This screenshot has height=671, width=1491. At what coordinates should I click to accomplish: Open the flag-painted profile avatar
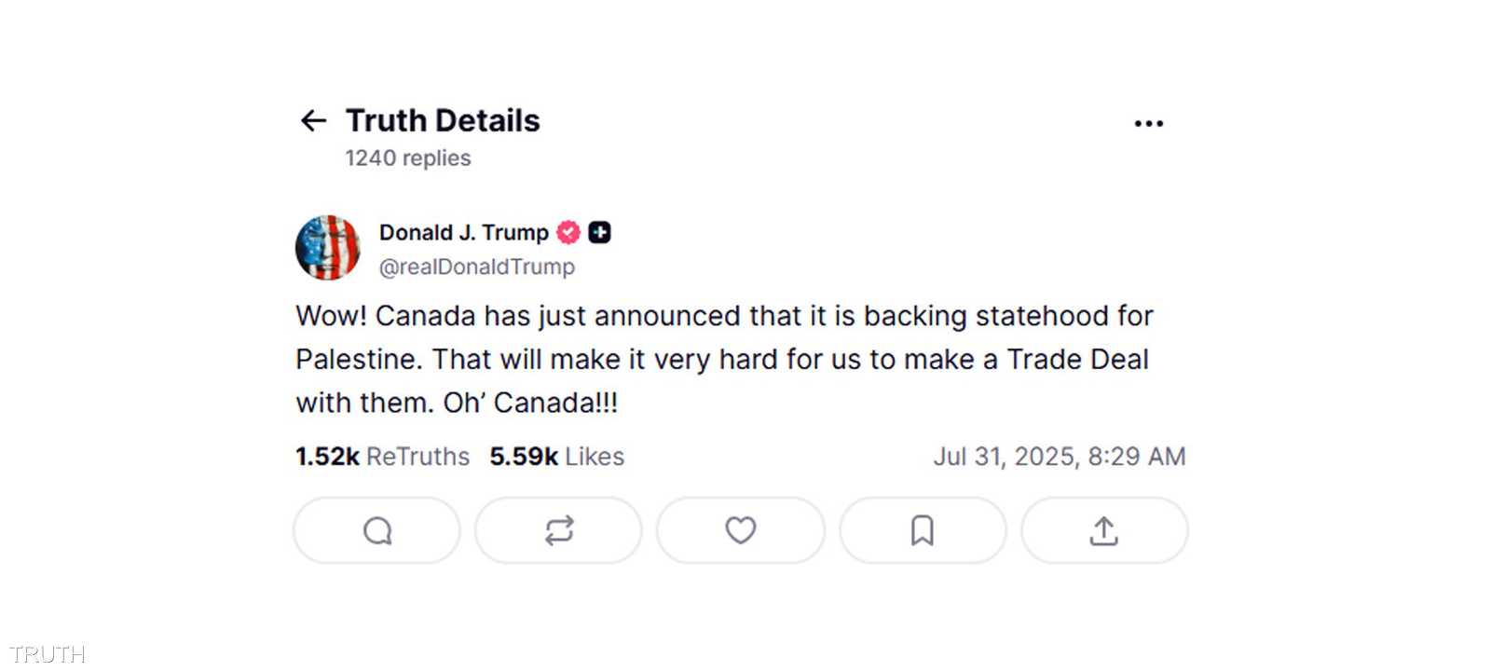click(328, 248)
